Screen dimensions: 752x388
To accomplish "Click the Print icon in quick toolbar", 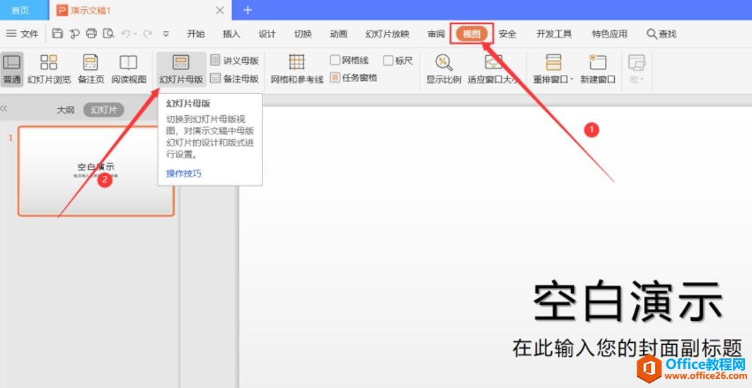I will pos(91,33).
